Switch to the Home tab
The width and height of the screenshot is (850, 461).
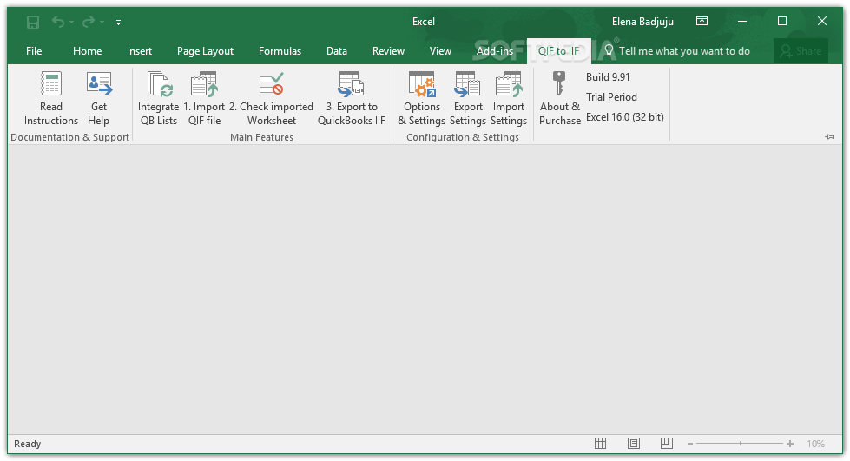[x=88, y=51]
